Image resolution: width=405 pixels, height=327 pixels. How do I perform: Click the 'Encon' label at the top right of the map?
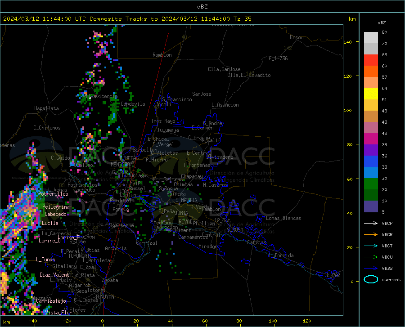tap(297, 38)
